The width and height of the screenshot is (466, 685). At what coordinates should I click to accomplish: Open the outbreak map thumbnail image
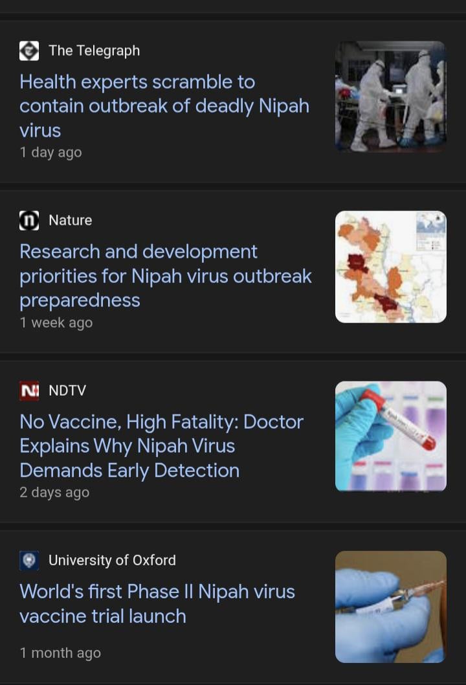[390, 267]
